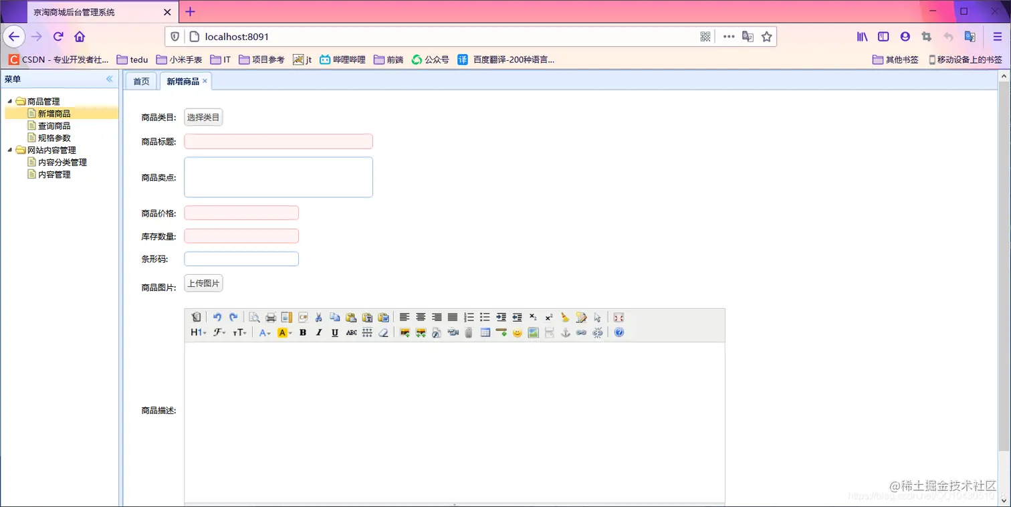
Task: Open multi-image upload in the editor
Action: [421, 332]
